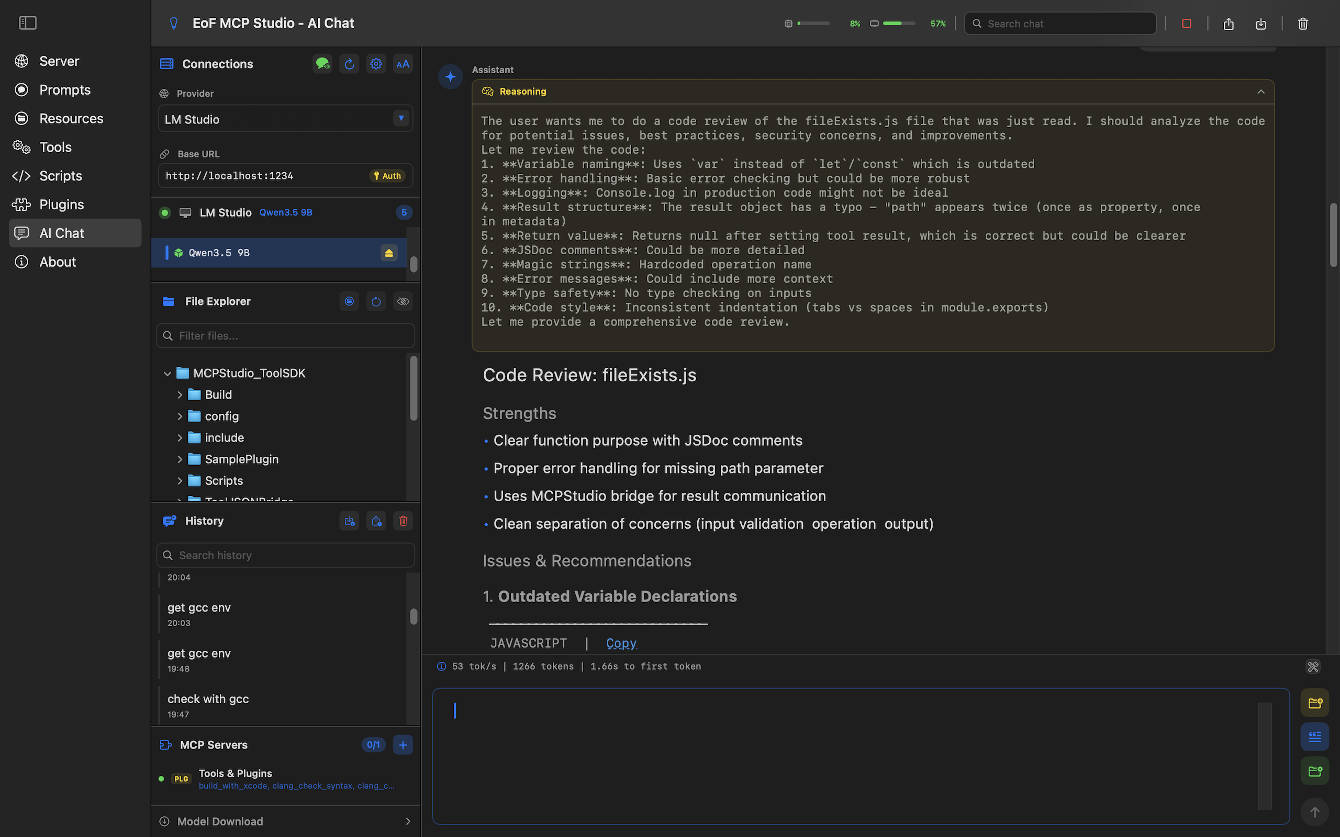Image resolution: width=1340 pixels, height=837 pixels.
Task: Click the Auth button
Action: tap(387, 176)
